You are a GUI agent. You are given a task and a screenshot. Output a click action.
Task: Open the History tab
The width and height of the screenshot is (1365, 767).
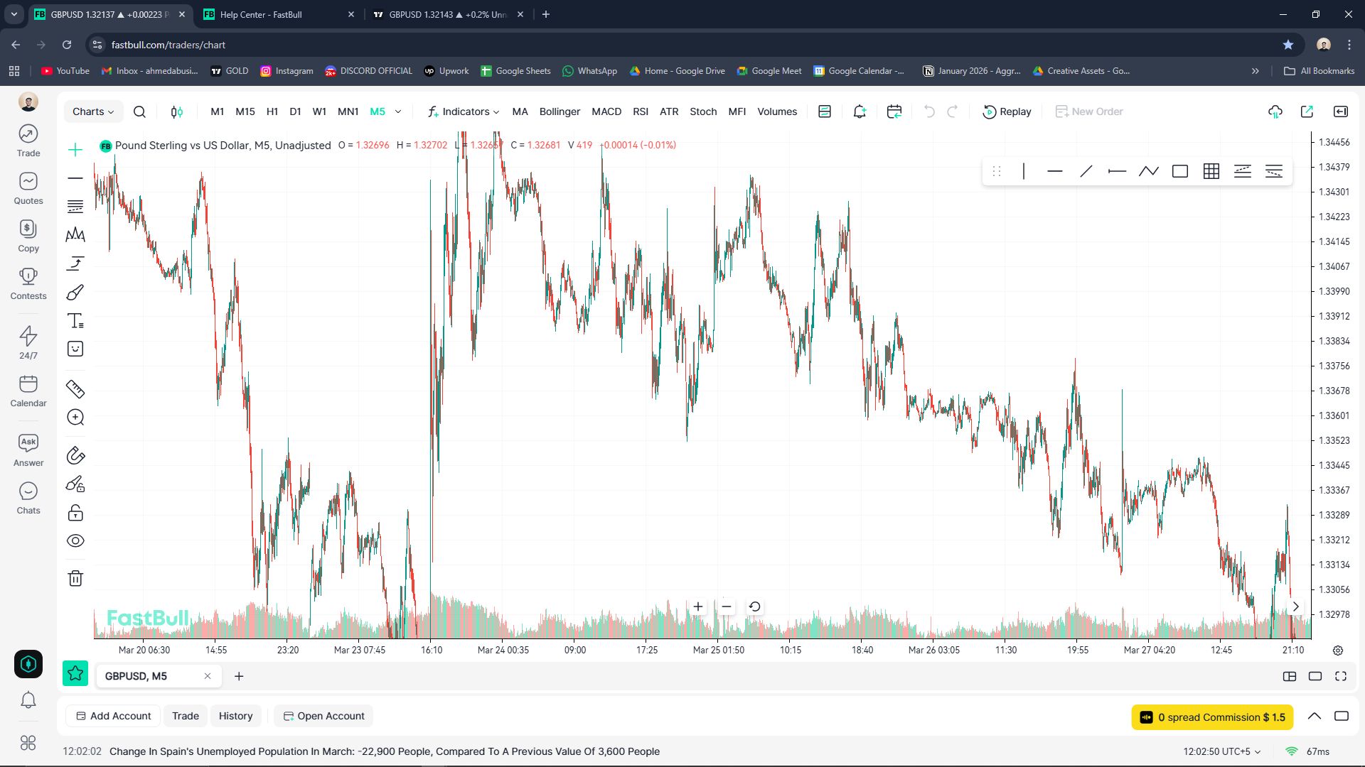click(x=235, y=716)
